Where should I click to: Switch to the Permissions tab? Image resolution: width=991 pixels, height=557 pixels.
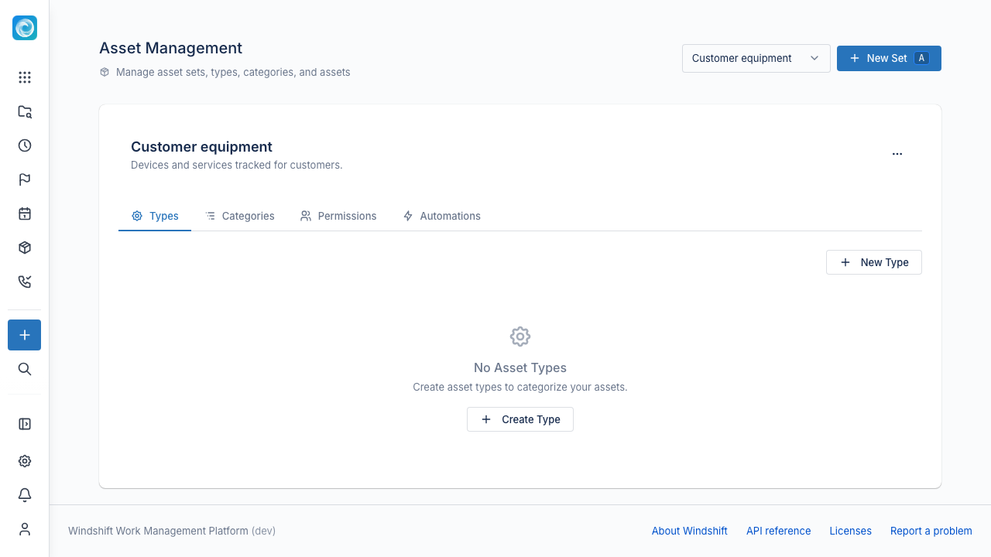coord(338,216)
